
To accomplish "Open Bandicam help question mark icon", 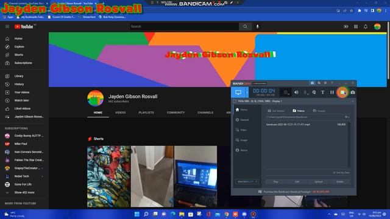I will click(x=331, y=83).
